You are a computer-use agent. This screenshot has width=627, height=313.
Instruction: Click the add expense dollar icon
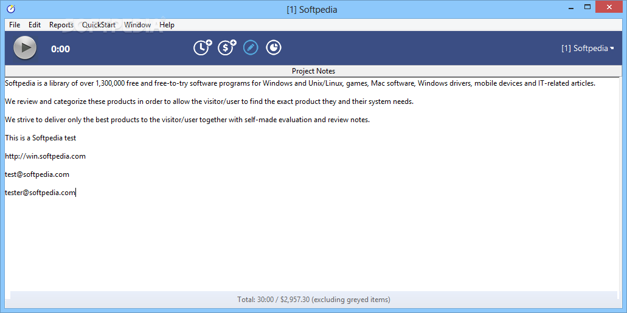click(x=227, y=47)
